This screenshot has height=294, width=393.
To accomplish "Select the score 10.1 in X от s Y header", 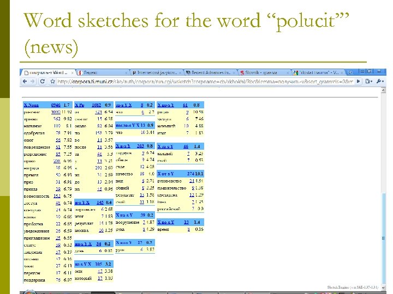I will pyautogui.click(x=199, y=174).
